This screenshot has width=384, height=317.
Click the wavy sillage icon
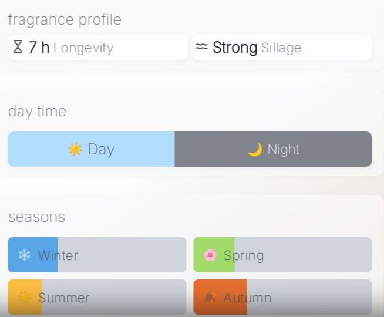click(x=201, y=48)
